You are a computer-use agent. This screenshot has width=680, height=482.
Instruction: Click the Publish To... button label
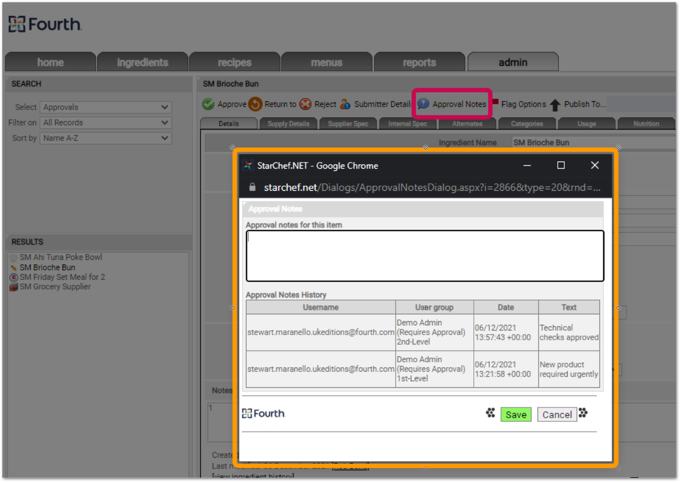point(585,104)
